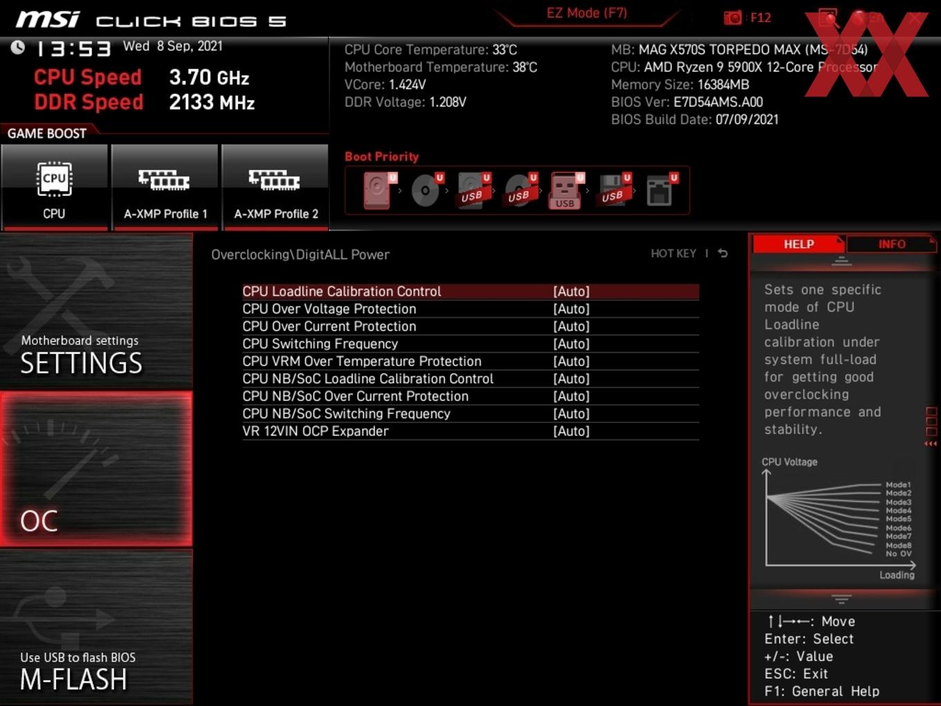Click the CPU Voltage loadline graph

[x=839, y=518]
